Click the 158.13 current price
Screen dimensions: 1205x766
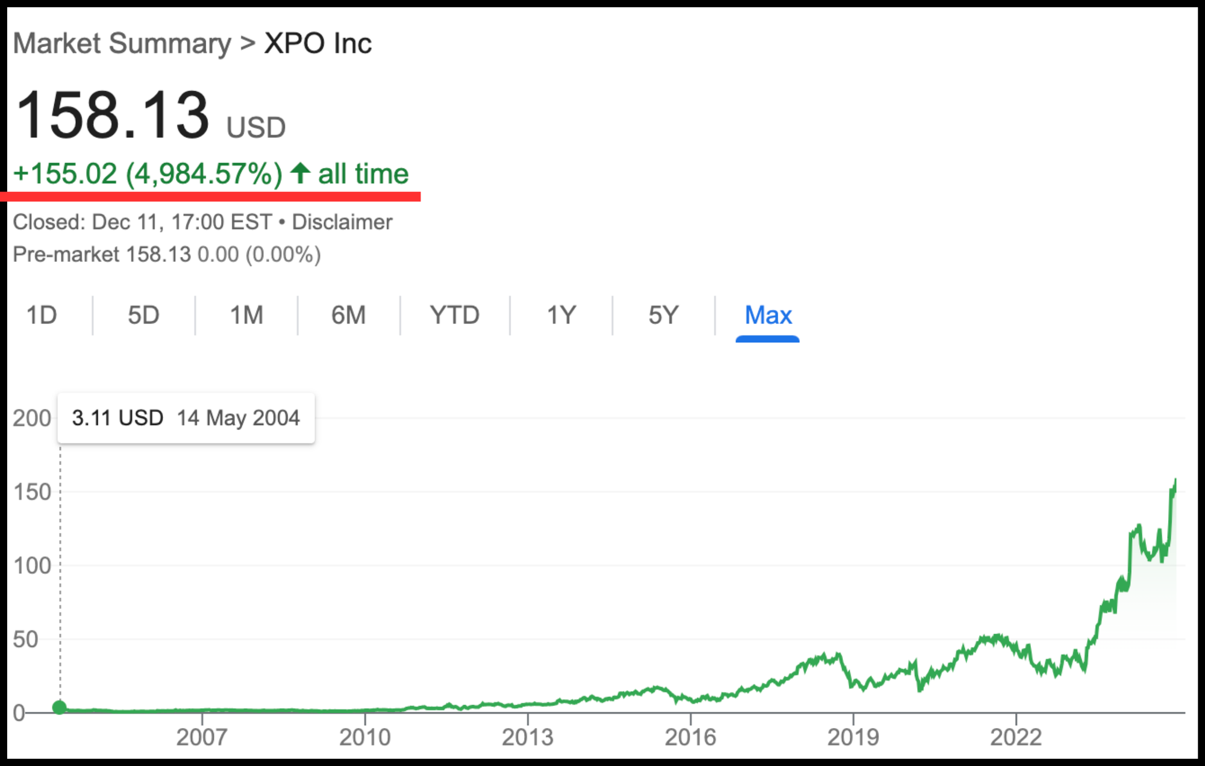[113, 115]
